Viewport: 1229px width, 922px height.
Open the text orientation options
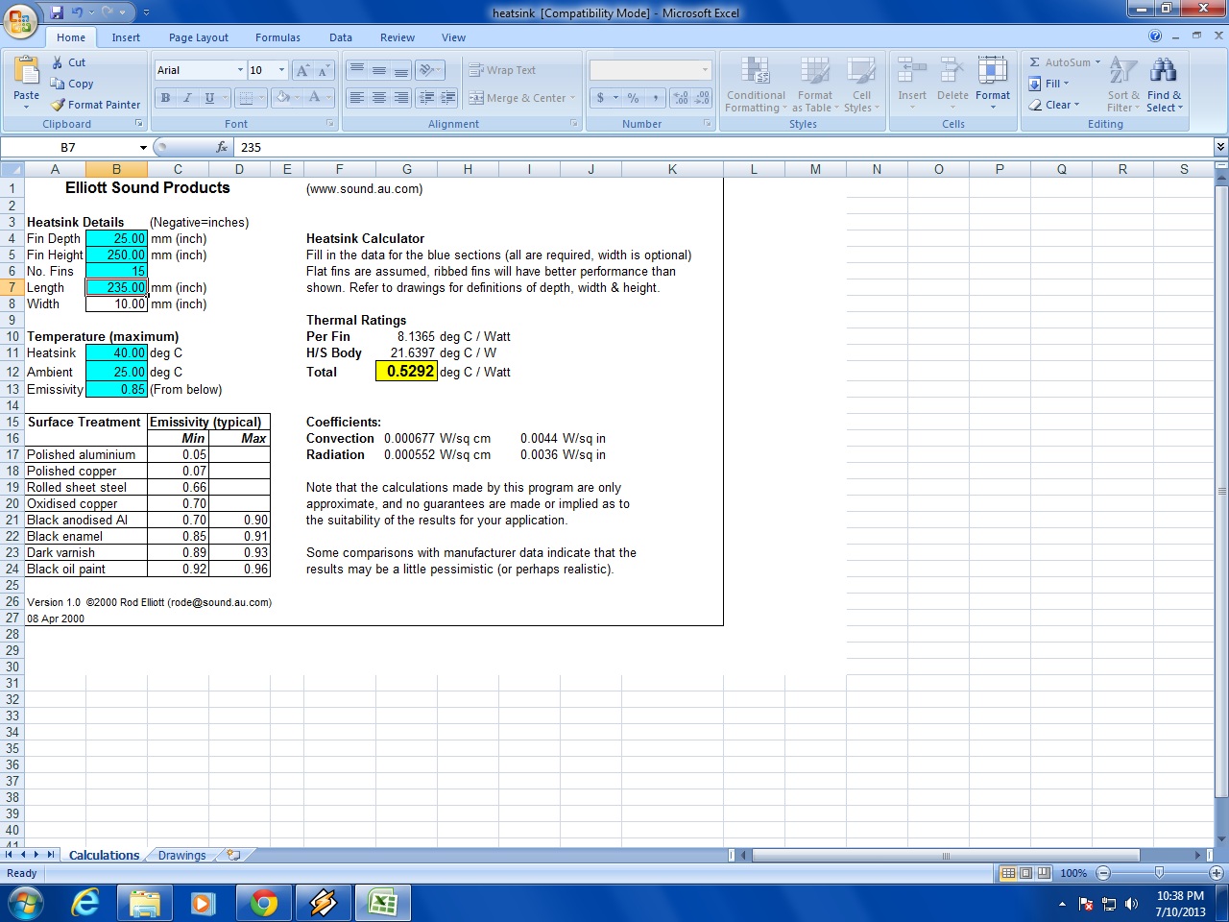pos(430,70)
